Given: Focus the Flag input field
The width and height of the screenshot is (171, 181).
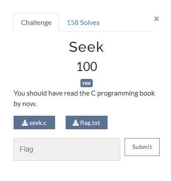Looking at the screenshot, I should tap(67, 149).
